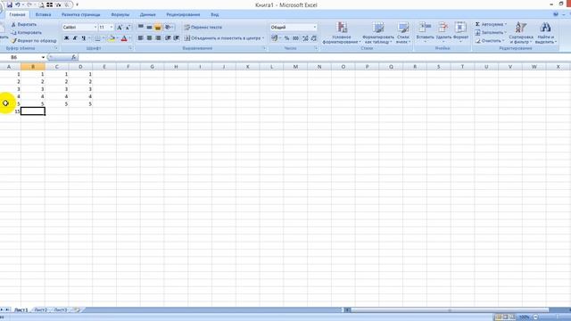Open Format as Table (Форматировать как таблицу)
Viewport: 571px width, 321px height.
pos(378,33)
